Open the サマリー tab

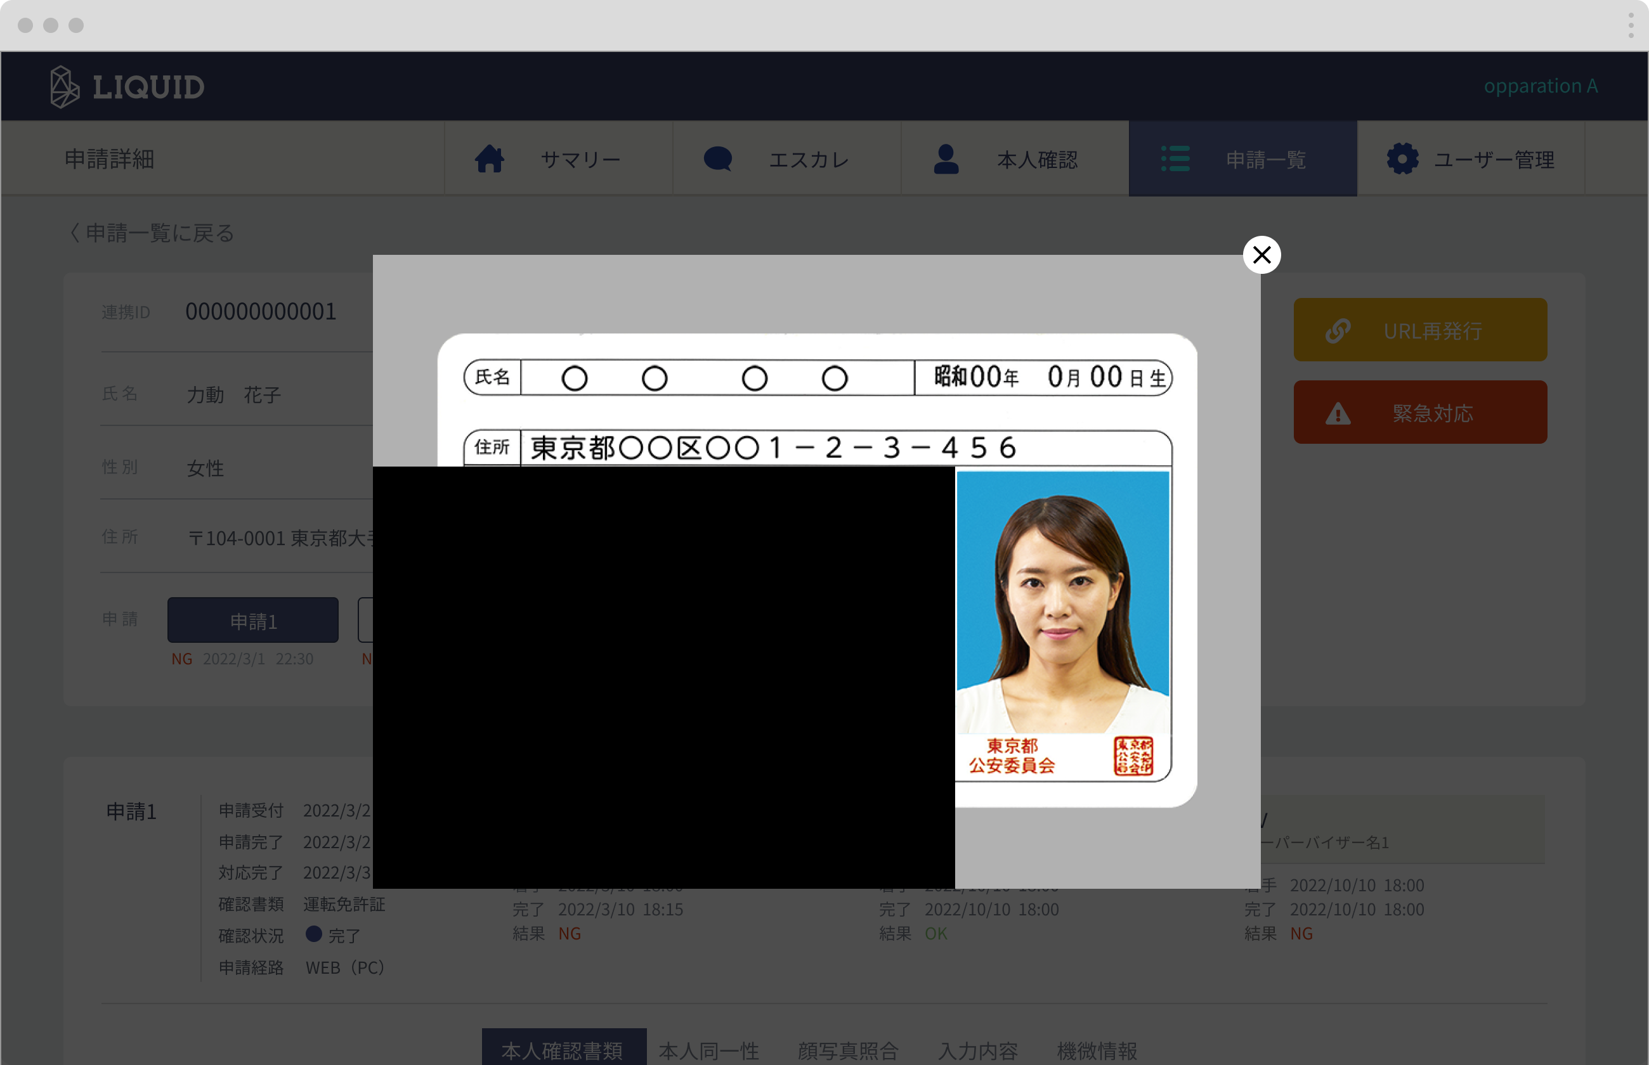pos(558,159)
